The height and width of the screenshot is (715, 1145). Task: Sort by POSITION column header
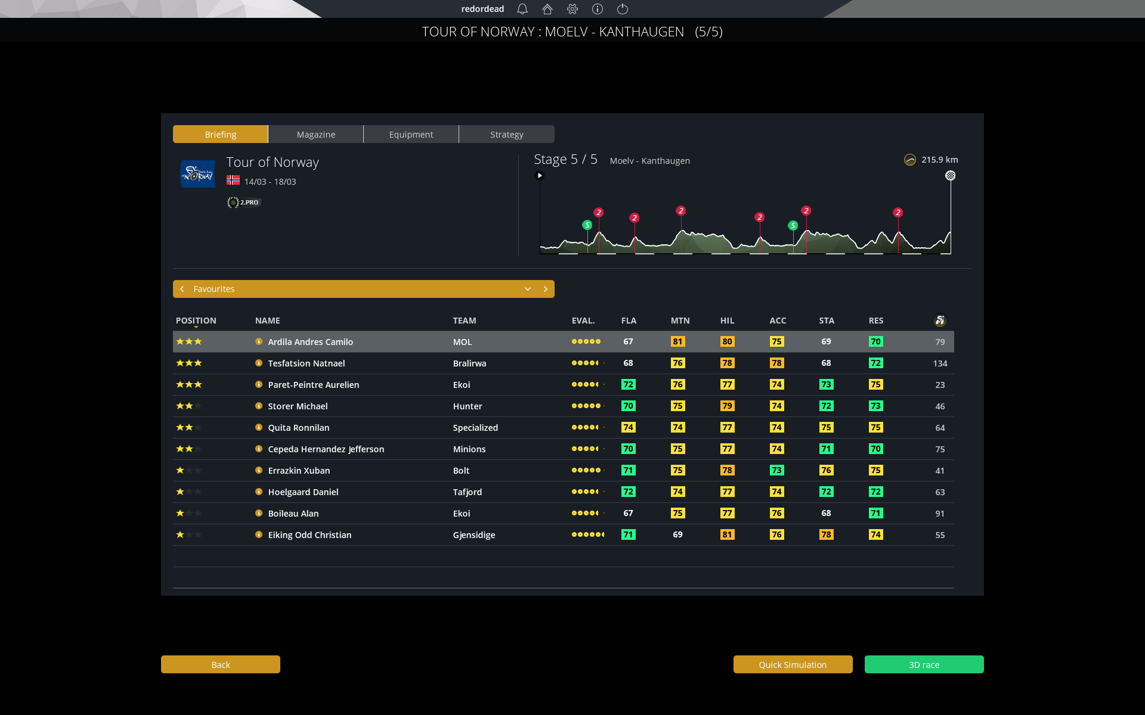pos(196,321)
